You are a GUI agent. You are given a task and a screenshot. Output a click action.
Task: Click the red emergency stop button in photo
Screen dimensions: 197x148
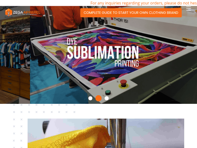[123, 84]
